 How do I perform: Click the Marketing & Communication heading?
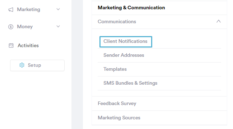[131, 8]
